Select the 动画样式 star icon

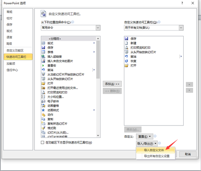click(x=43, y=110)
